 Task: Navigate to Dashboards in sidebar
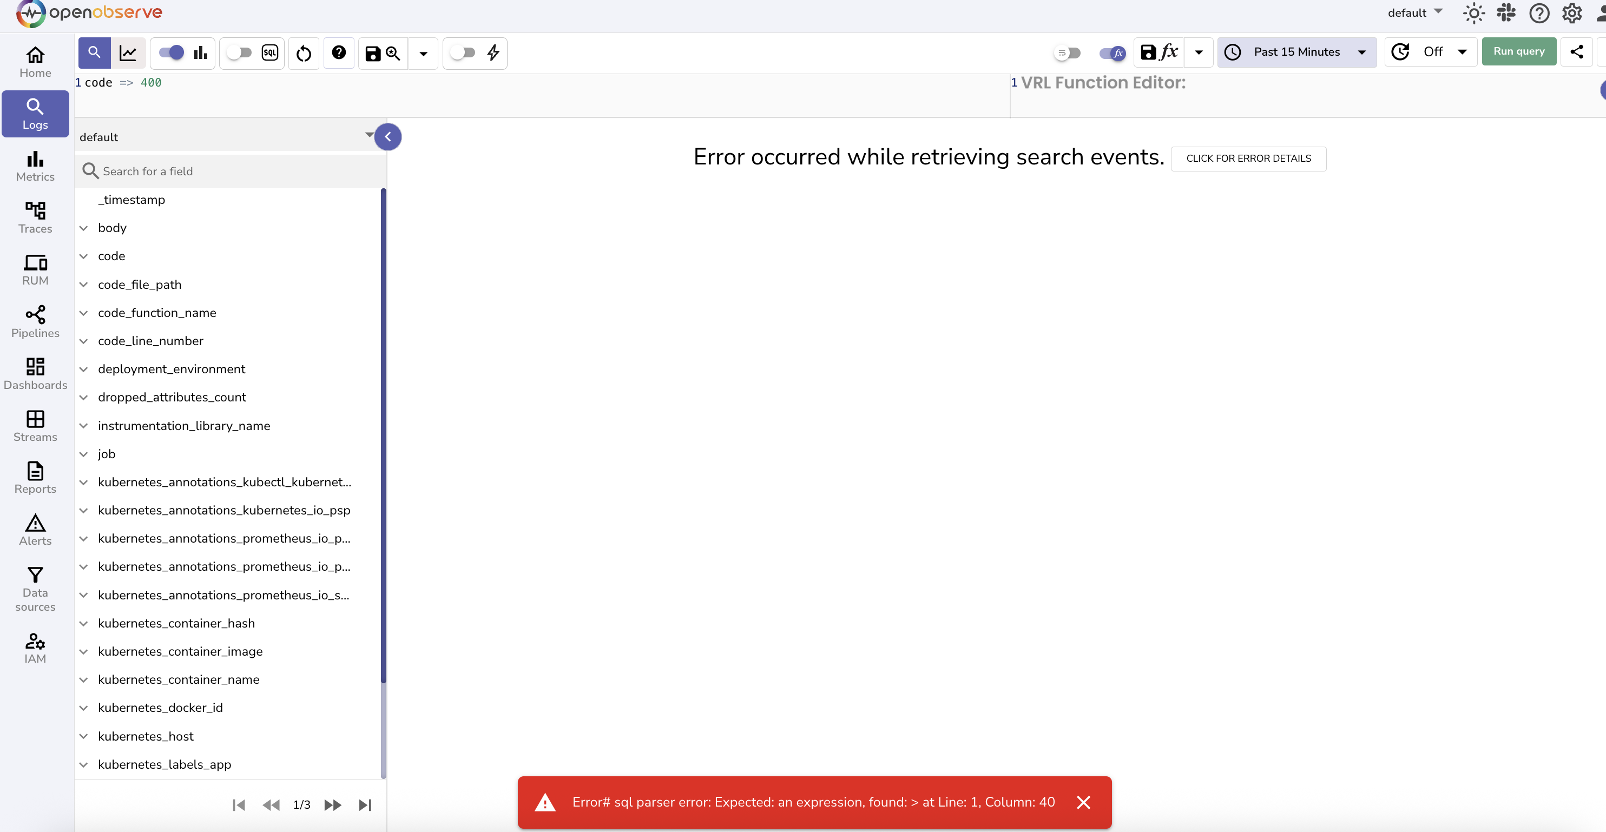[x=36, y=373]
